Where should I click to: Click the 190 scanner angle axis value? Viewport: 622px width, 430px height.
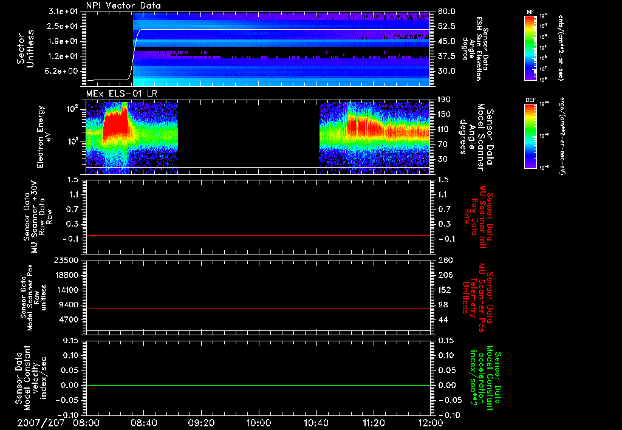point(444,100)
